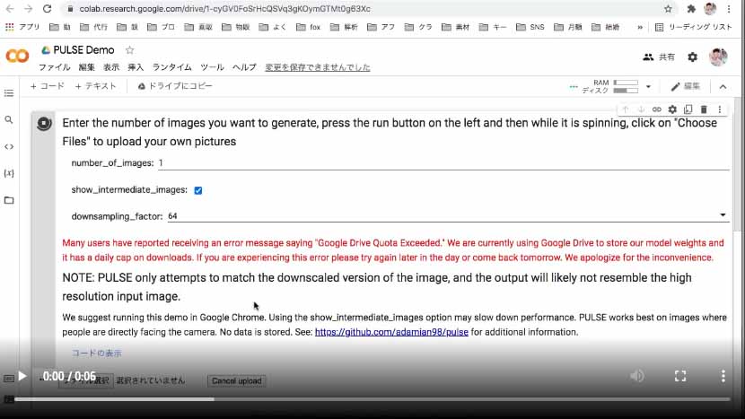Click 共有 share button
Image resolution: width=745 pixels, height=419 pixels.
(x=659, y=57)
